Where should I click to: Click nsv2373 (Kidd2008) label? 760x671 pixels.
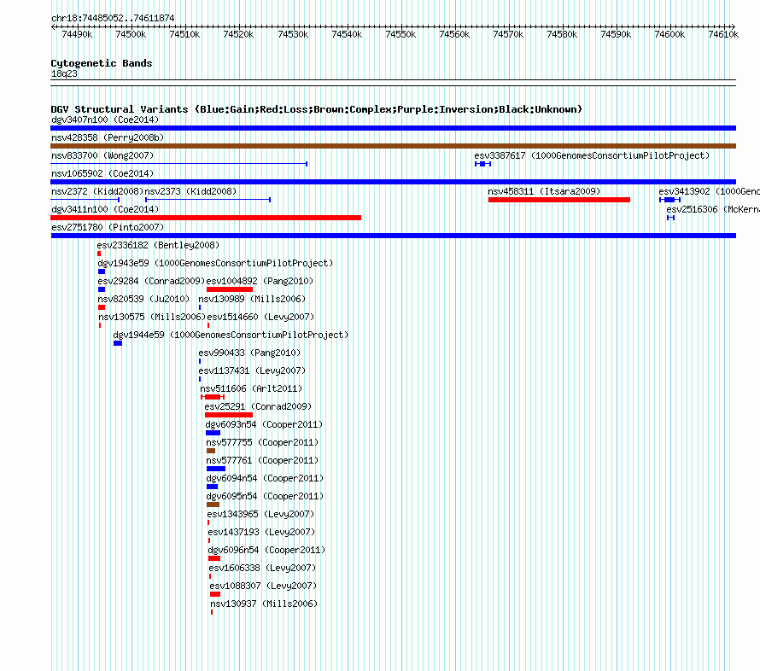[x=190, y=191]
